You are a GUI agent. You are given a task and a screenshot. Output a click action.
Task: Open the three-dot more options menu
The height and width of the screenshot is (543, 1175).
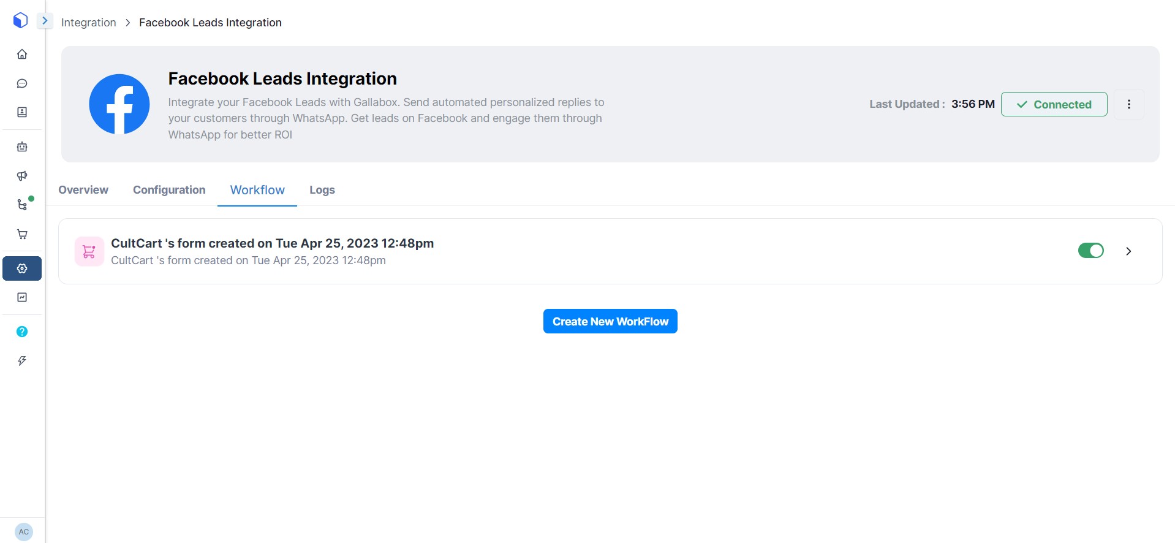pos(1128,104)
